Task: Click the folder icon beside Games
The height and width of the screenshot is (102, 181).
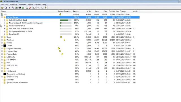Action: 5,43
